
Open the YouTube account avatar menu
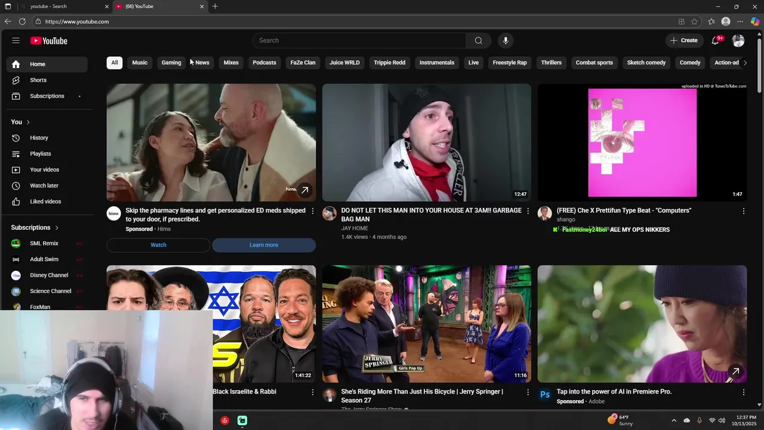(x=738, y=41)
